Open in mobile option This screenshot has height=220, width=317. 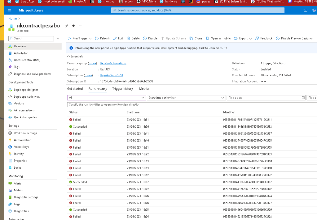click(218, 38)
